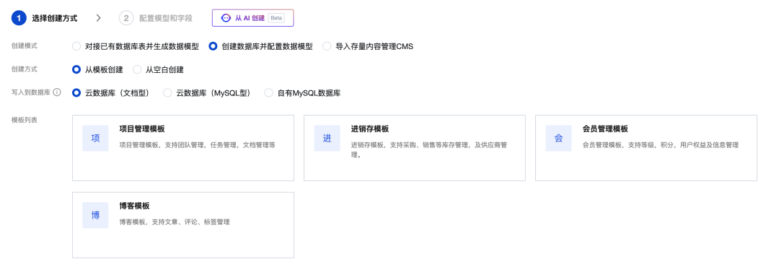Go to 配置模型和字段 step label
Viewport: 779px width, 270px height.
[x=165, y=18]
